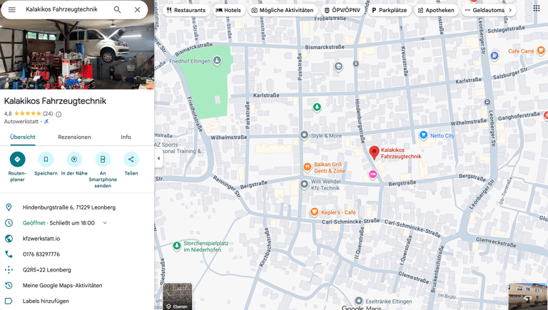This screenshot has width=548, height=310.
Task: Click the Willi Wendel Kfz-Technik marker
Action: coord(304,184)
